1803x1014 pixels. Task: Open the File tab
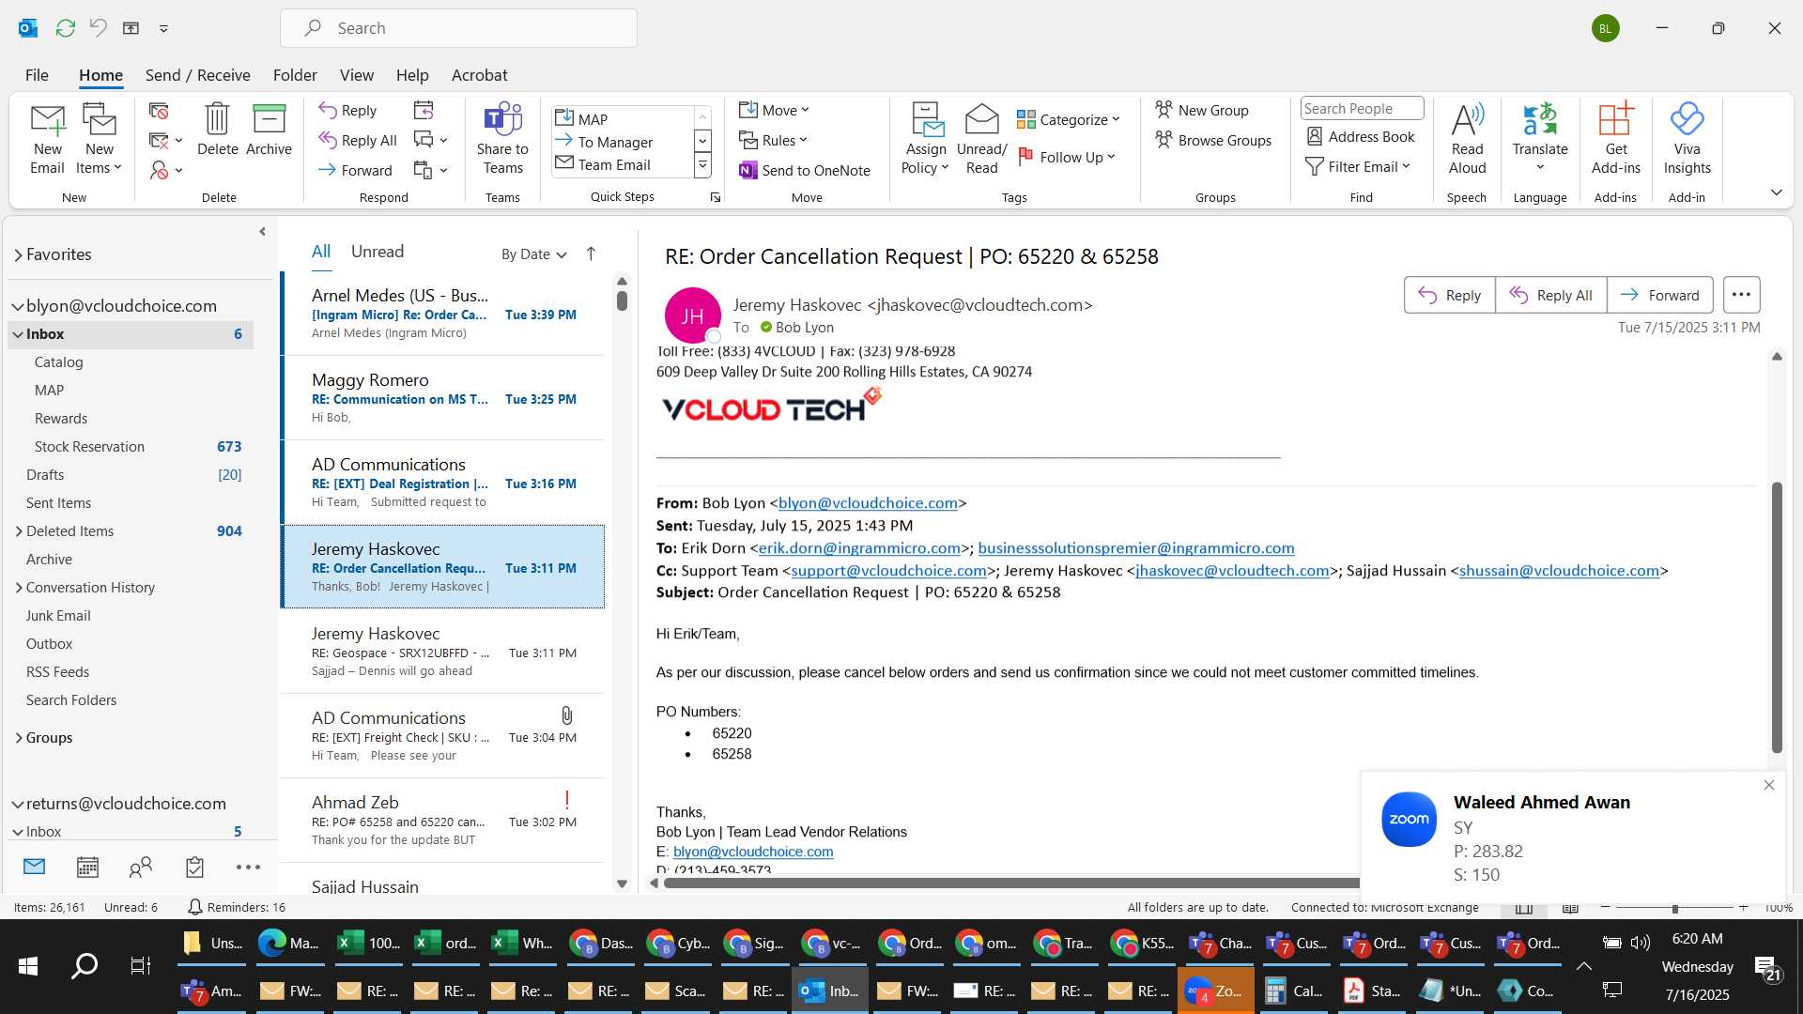(37, 75)
